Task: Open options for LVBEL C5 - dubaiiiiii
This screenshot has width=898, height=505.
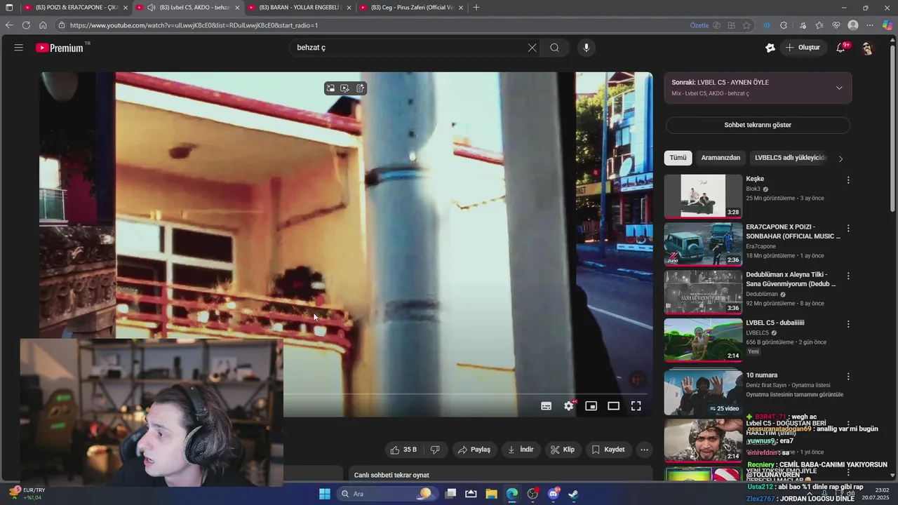Action: click(x=848, y=324)
